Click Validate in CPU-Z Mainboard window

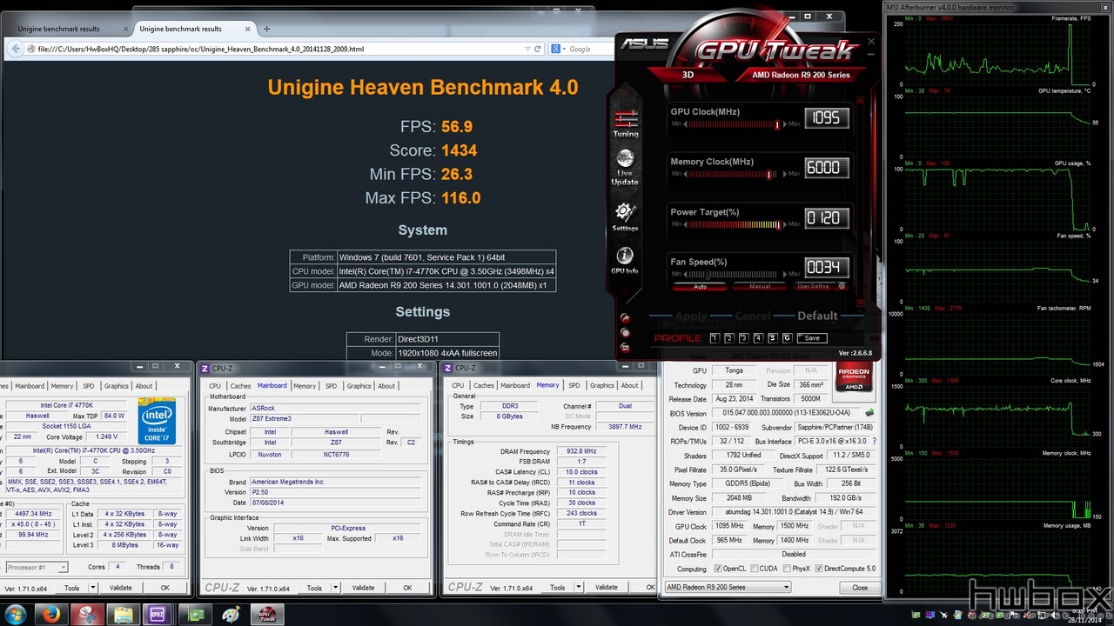tap(364, 588)
